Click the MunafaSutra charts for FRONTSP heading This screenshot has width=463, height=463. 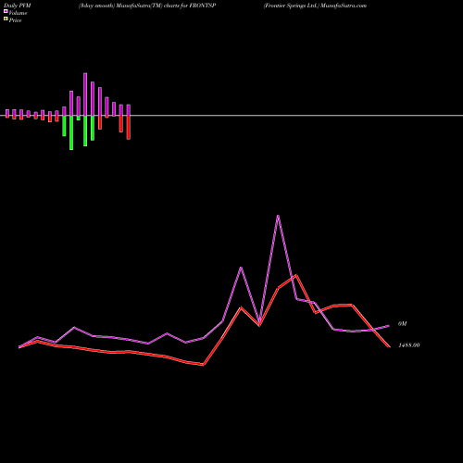point(147,6)
